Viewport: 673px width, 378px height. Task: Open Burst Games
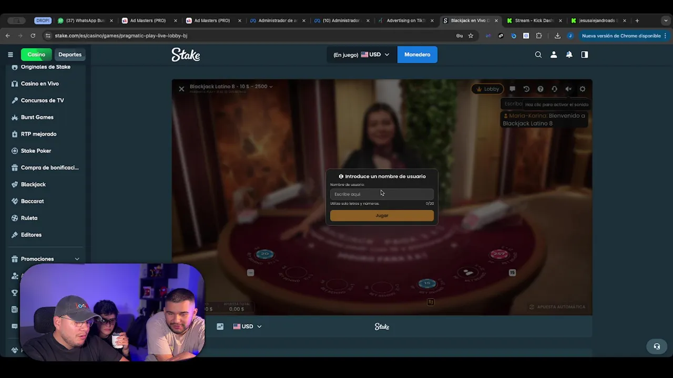coord(37,117)
